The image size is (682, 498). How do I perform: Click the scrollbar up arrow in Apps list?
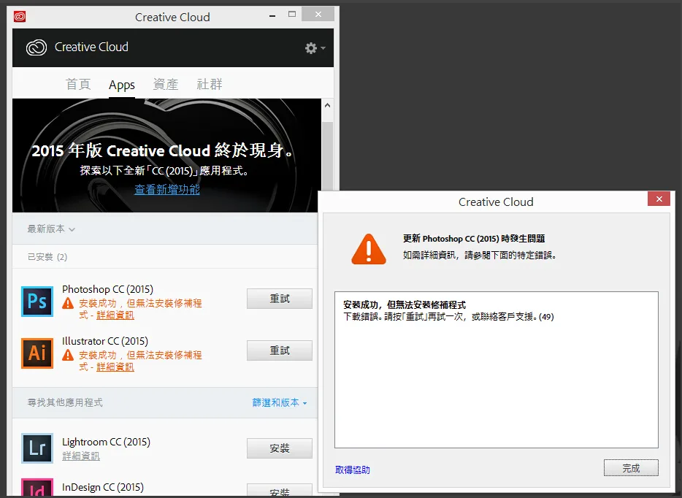pos(328,105)
